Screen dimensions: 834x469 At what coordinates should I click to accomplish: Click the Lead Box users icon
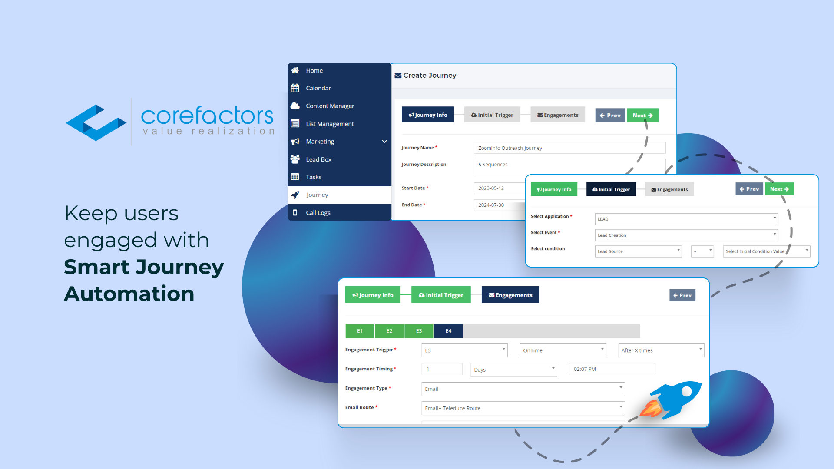pyautogui.click(x=295, y=159)
